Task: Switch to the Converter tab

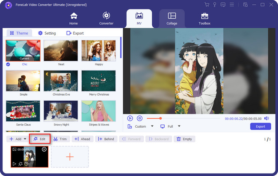Action: tap(106, 19)
